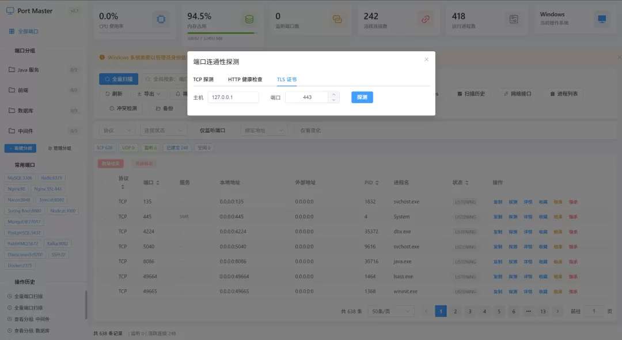Screen dimensions: 622x340
Task: Click the 刷新 refresh toolbar button
Action: point(113,94)
